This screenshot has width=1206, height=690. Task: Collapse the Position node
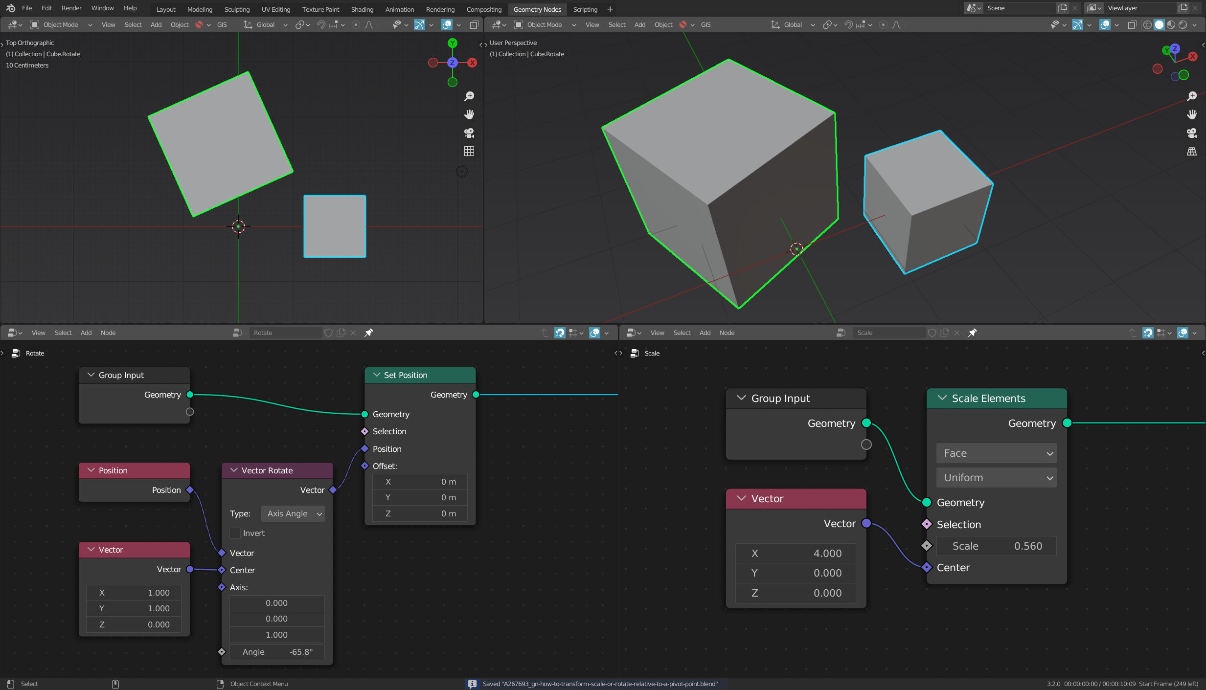91,470
